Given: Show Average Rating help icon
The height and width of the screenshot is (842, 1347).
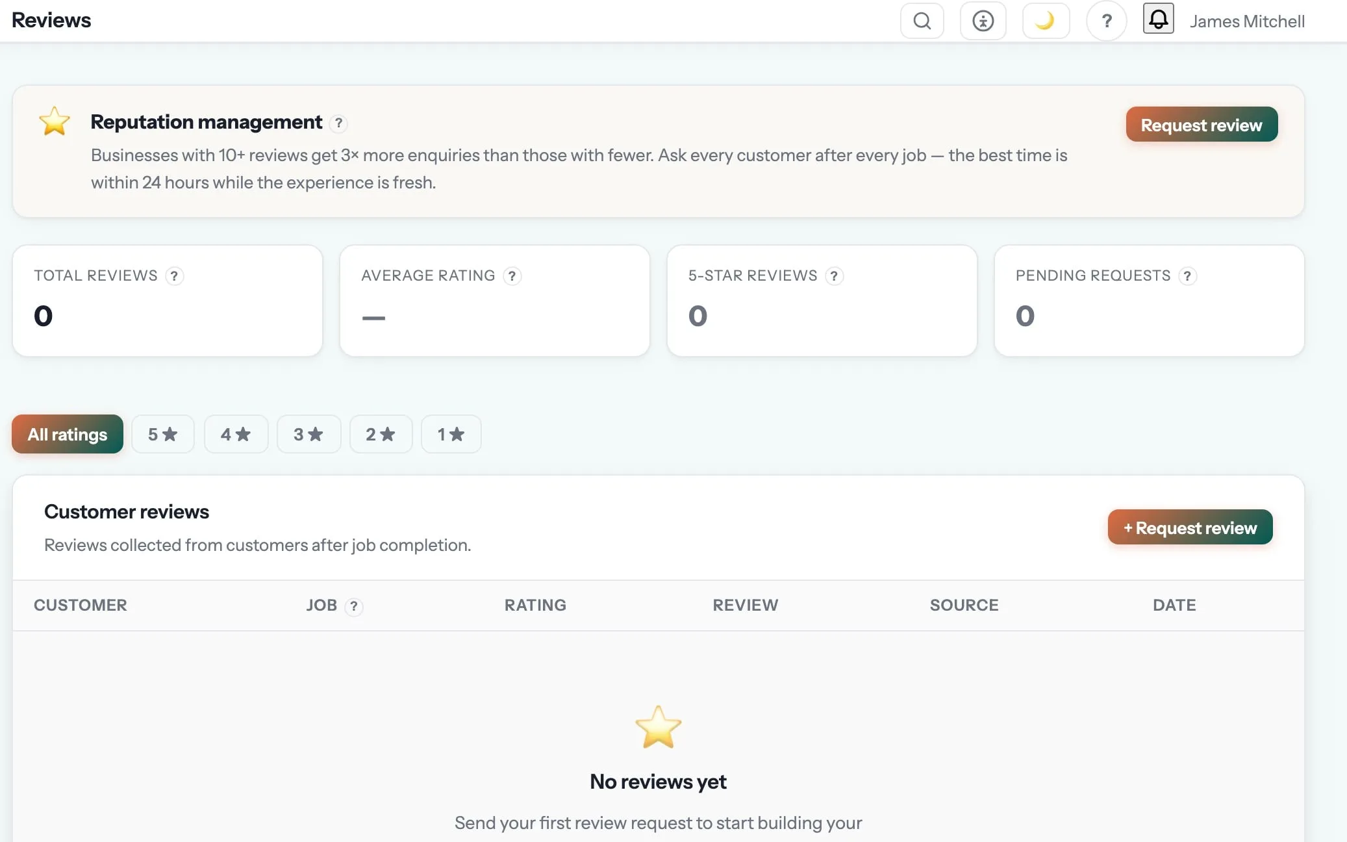Looking at the screenshot, I should coord(512,276).
